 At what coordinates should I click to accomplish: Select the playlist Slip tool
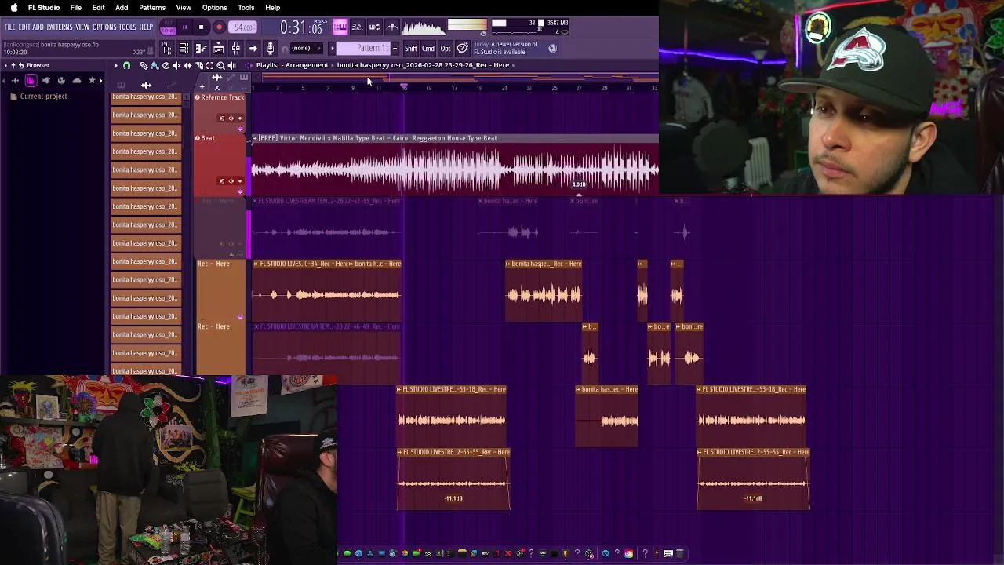click(x=187, y=66)
